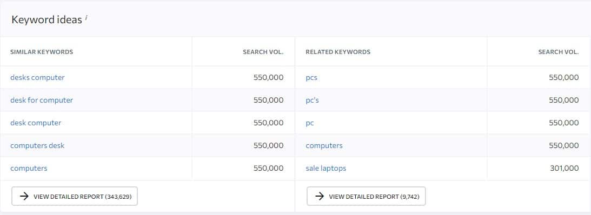Click 'SEARCH VOL.' header beside Similar Keywords
The image size is (591, 215).
tap(263, 52)
